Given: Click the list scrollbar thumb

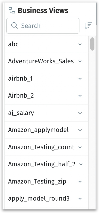Looking at the screenshot, I should tap(92, 44).
